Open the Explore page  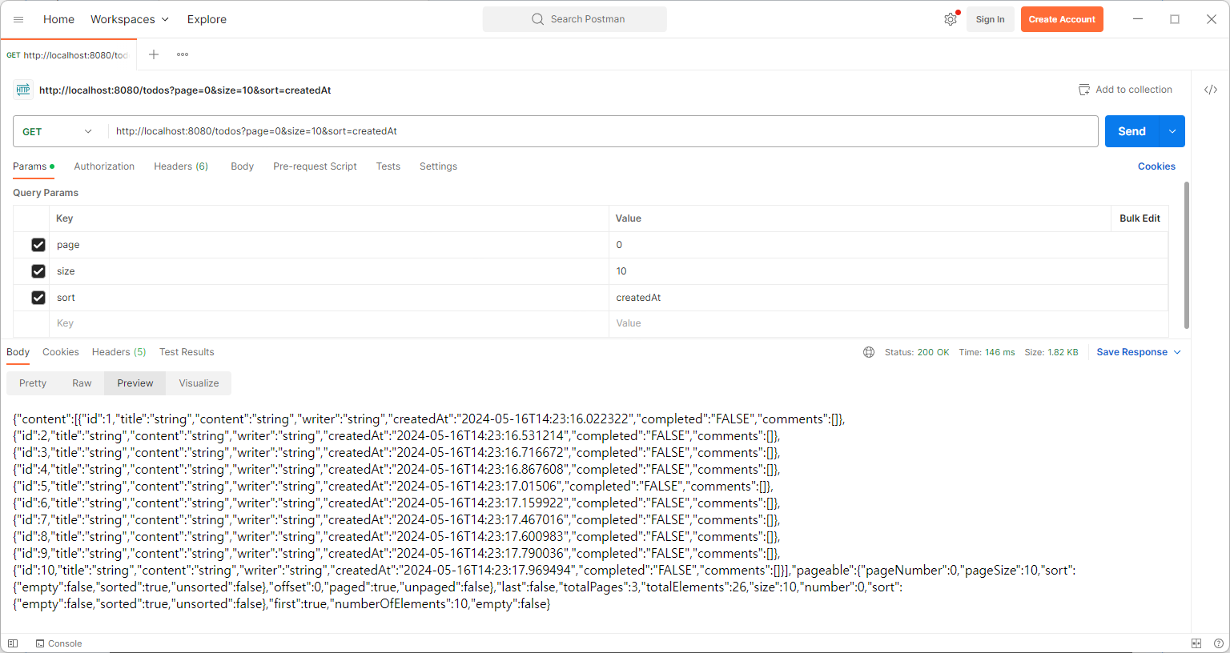[x=207, y=19]
